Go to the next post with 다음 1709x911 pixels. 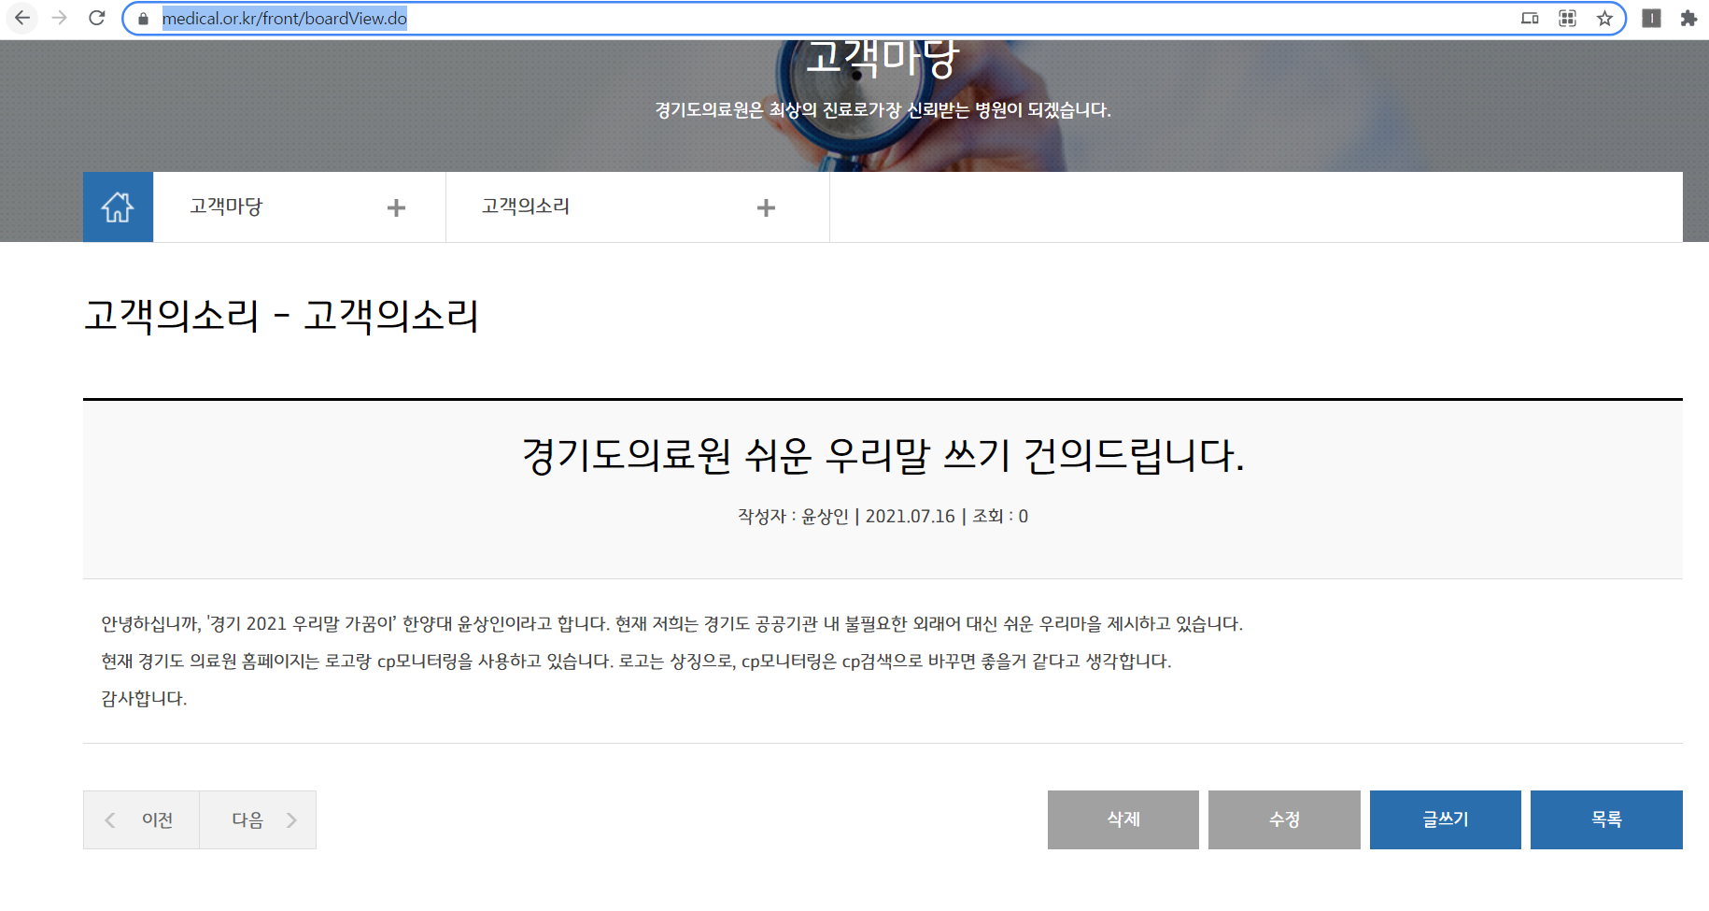258,819
